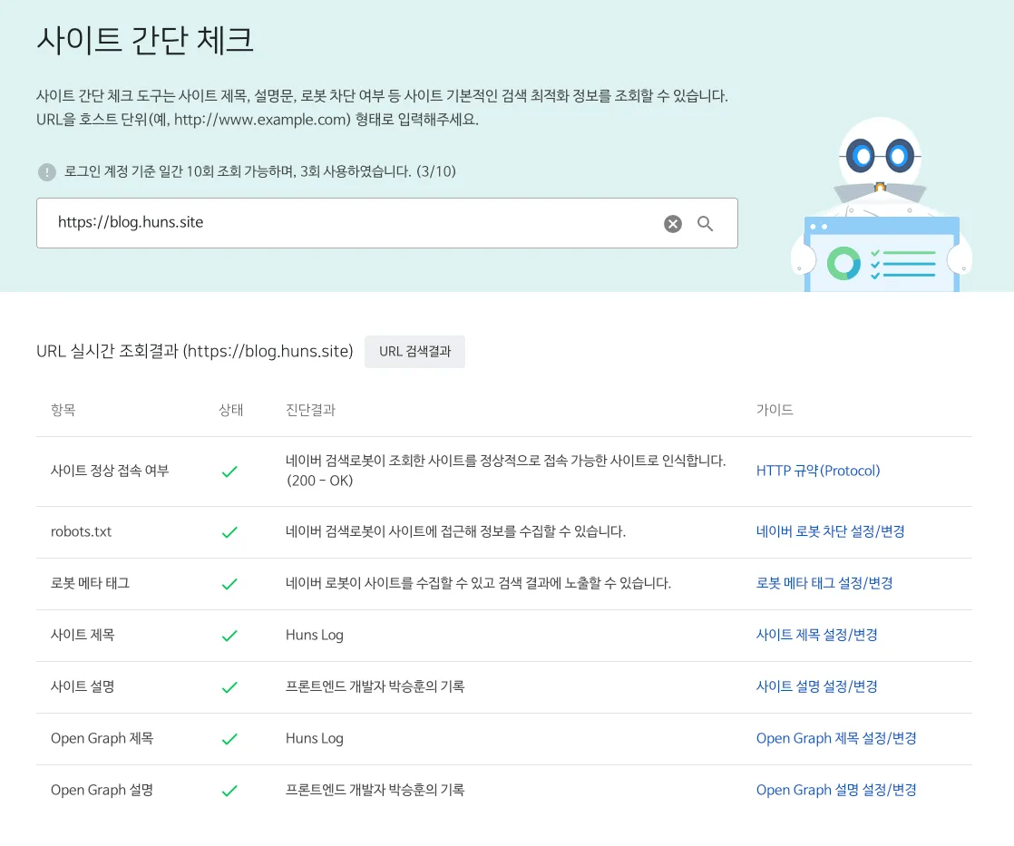Screen dimensions: 1014x846
Task: Open Open Graph 제목 설정/변경 link
Action: (x=835, y=738)
